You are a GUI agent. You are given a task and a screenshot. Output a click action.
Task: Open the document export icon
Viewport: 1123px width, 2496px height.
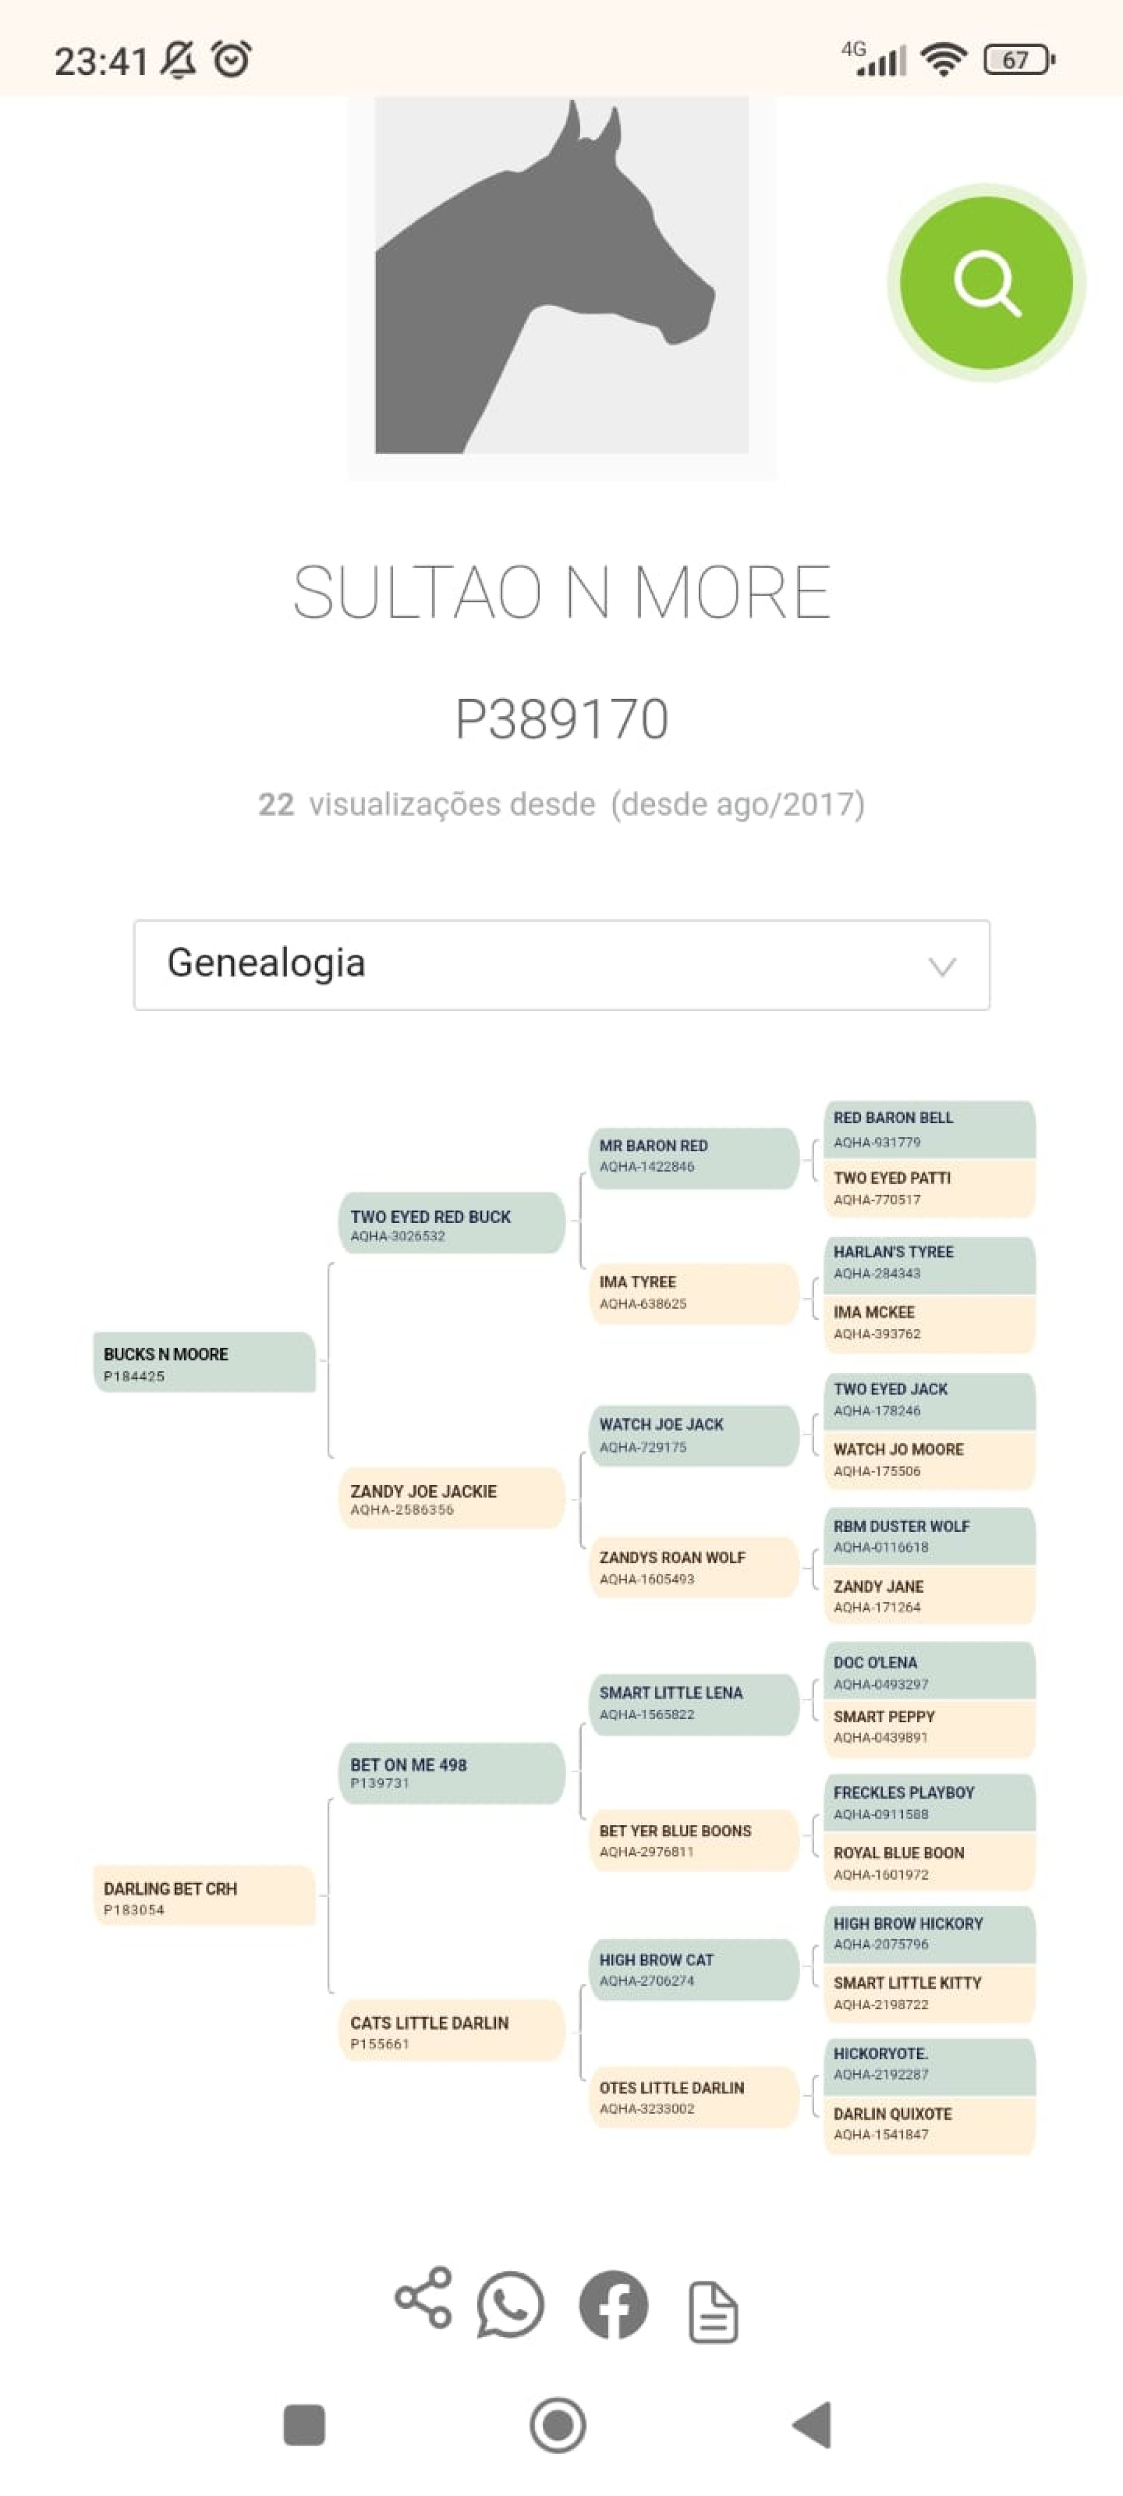coord(713,2312)
